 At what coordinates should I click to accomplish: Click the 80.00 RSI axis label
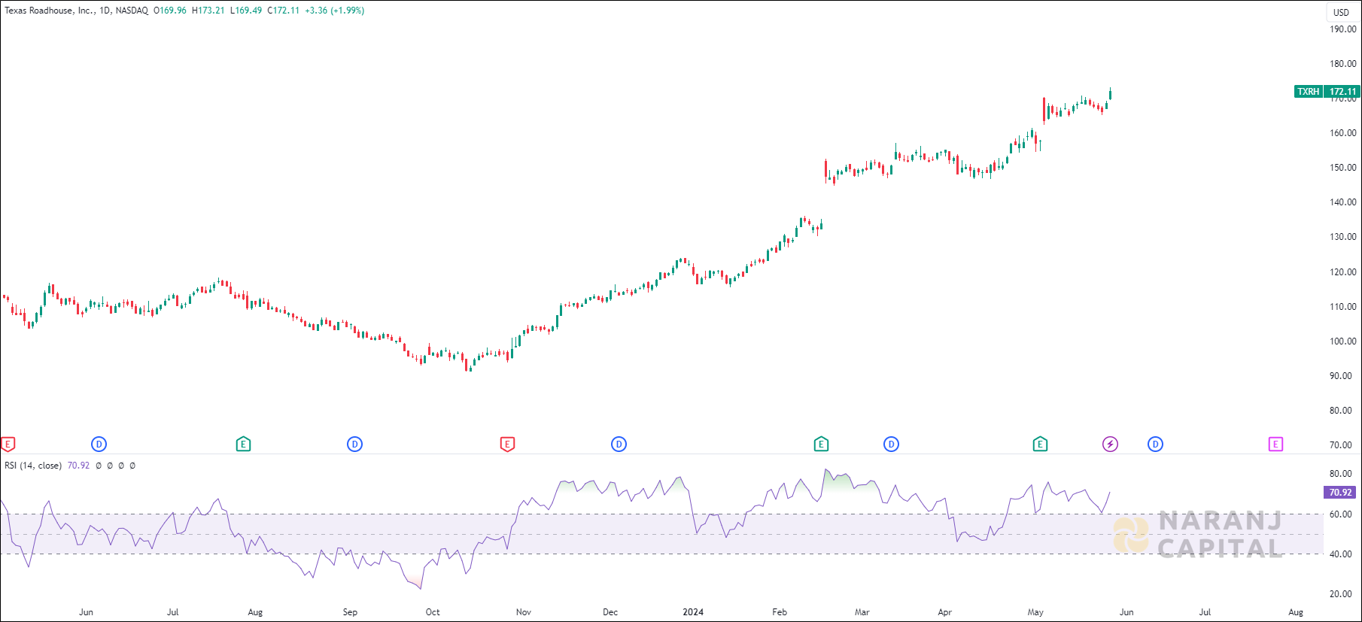pos(1341,474)
